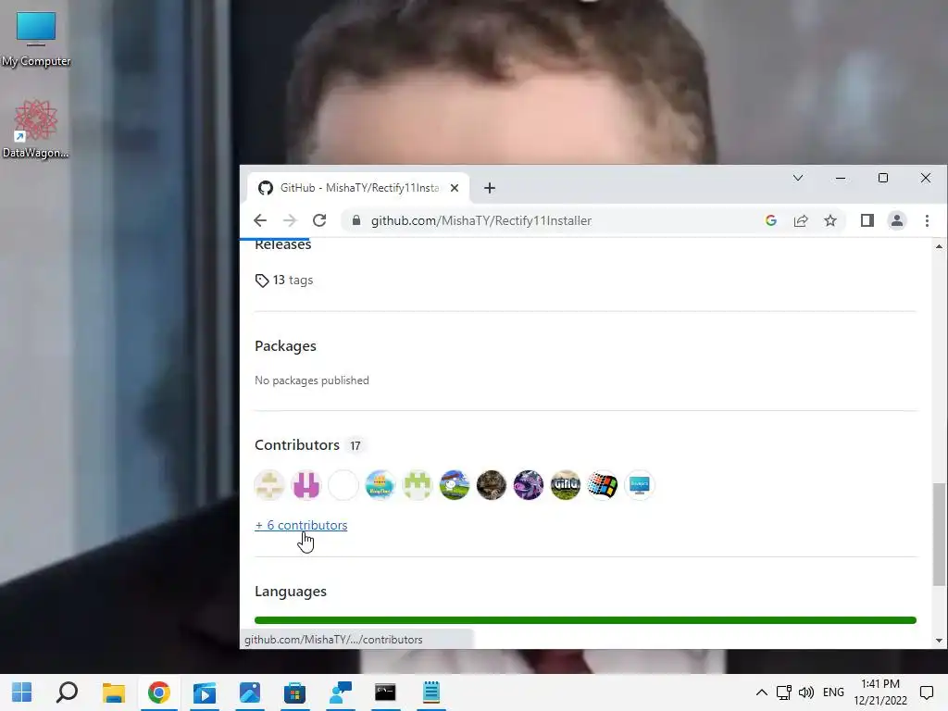Open the blue globe contributor avatar
The width and height of the screenshot is (948, 711).
click(x=380, y=485)
